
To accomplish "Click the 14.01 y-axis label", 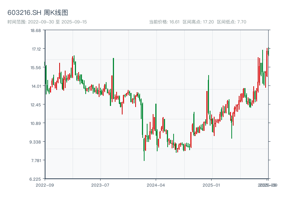I will 36,86.
